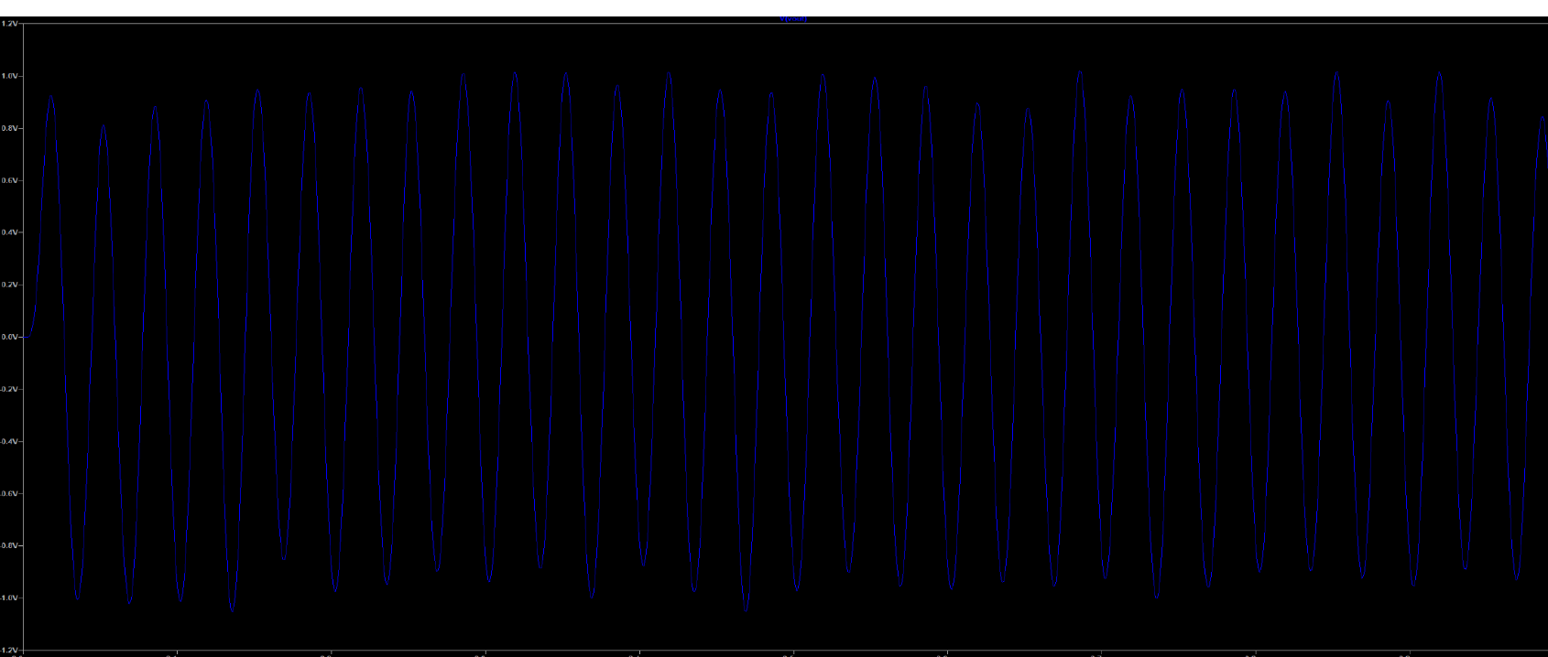Image resolution: width=1548 pixels, height=657 pixels.
Task: Click the -1.2V vertical axis label
Action: point(9,650)
